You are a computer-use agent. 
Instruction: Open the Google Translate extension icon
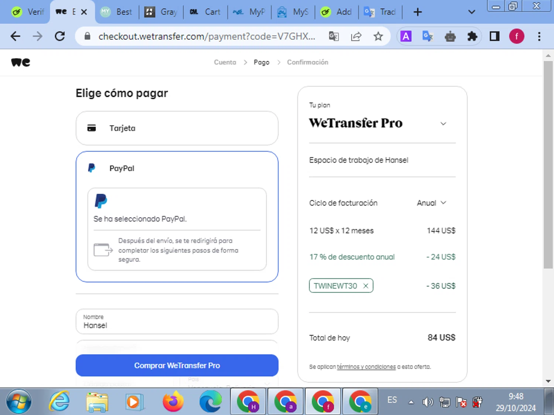pyautogui.click(x=428, y=36)
